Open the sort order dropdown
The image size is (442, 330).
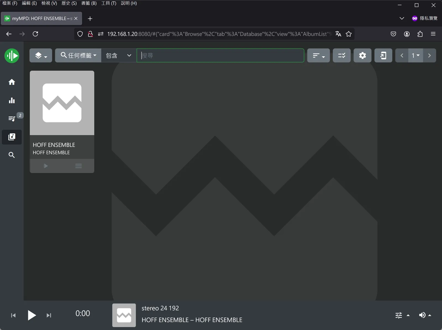[319, 56]
